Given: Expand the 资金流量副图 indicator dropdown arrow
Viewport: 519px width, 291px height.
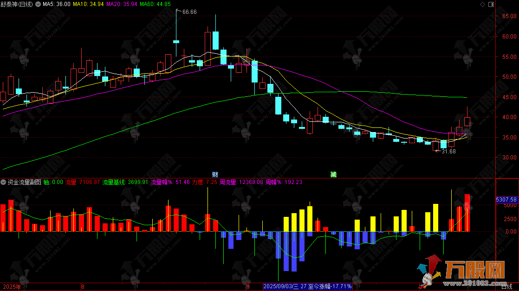Looking at the screenshot, I should [x=3, y=182].
